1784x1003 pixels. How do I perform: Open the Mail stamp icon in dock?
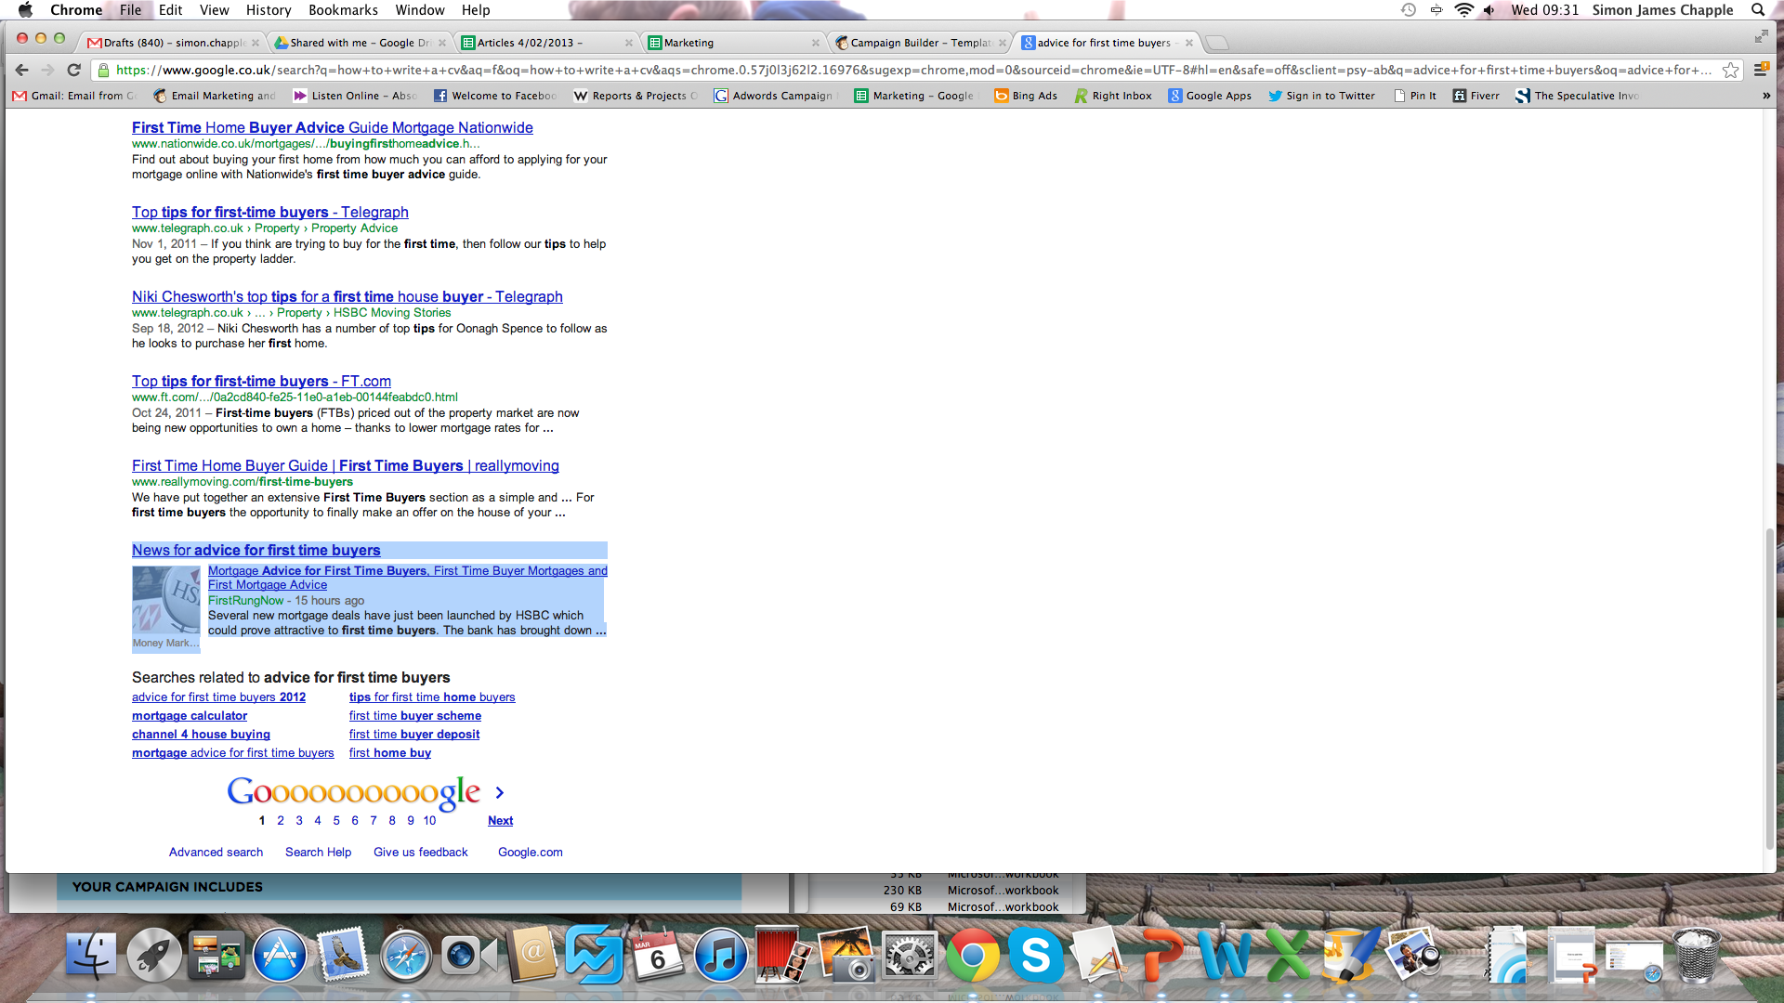pyautogui.click(x=343, y=956)
